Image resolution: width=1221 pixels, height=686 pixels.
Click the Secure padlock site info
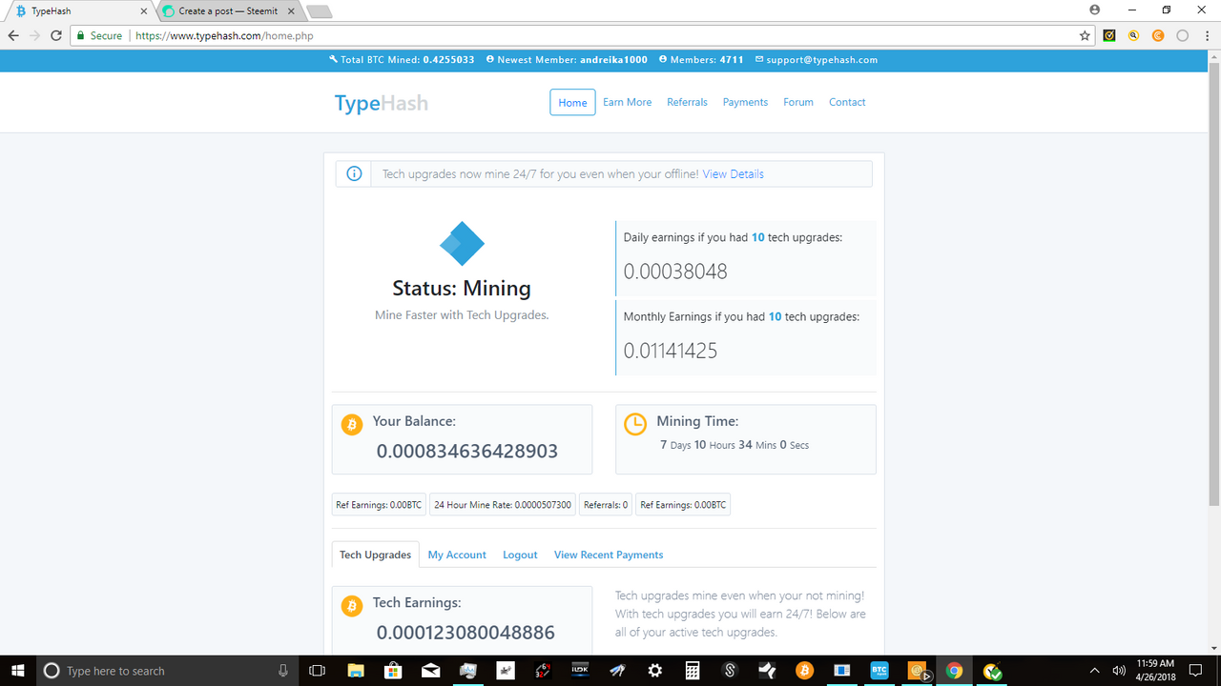tap(99, 35)
